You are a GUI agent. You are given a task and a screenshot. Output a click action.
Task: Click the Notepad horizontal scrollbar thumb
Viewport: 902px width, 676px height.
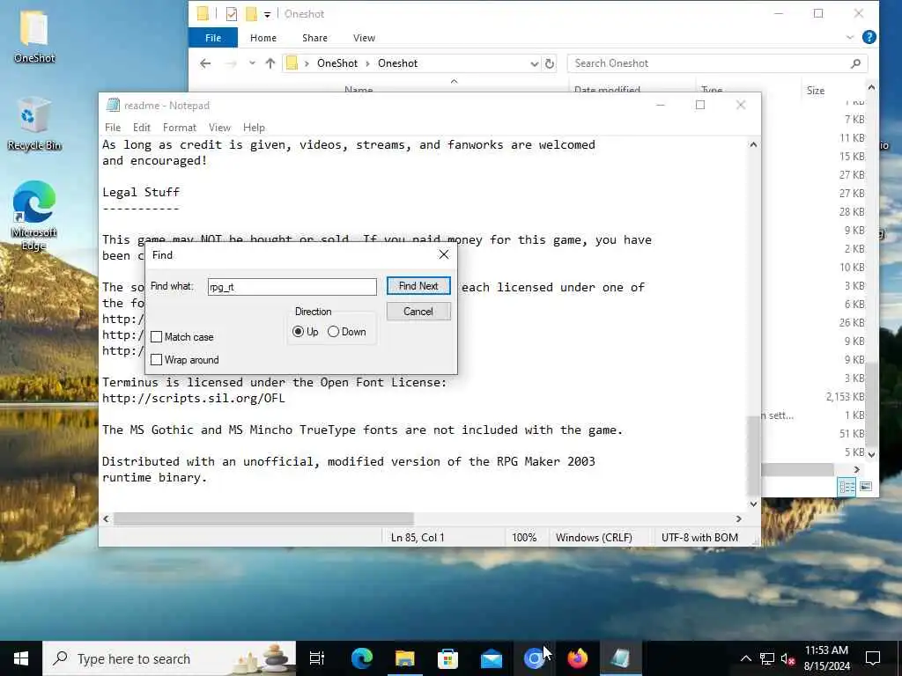pos(263,518)
